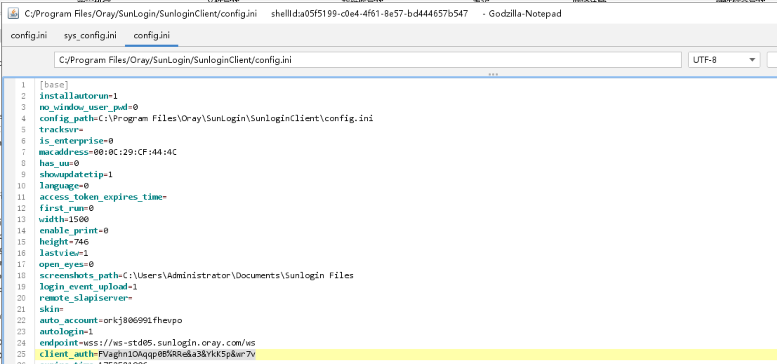The height and width of the screenshot is (364, 777).
Task: Click line number 13 in the gutter
Action: pos(22,219)
